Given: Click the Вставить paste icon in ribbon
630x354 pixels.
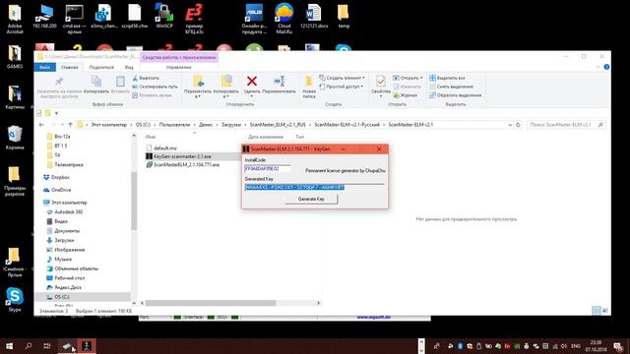Looking at the screenshot, I should (x=120, y=82).
